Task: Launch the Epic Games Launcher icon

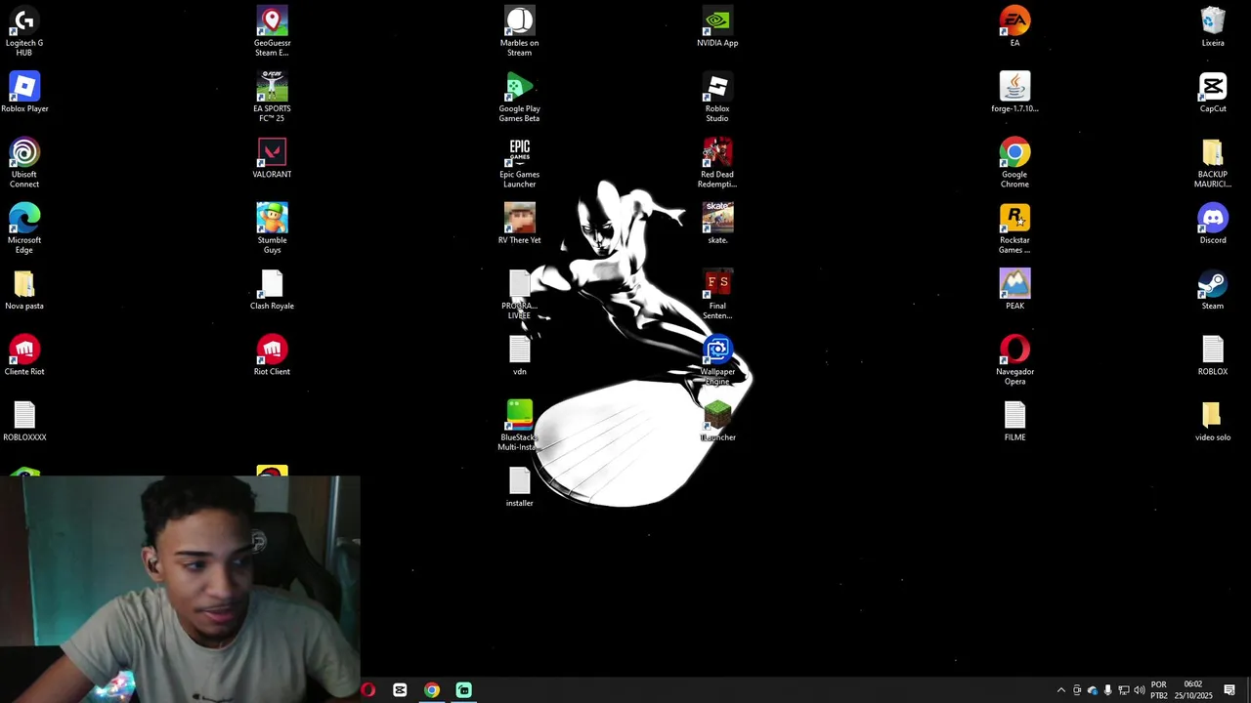Action: point(519,162)
